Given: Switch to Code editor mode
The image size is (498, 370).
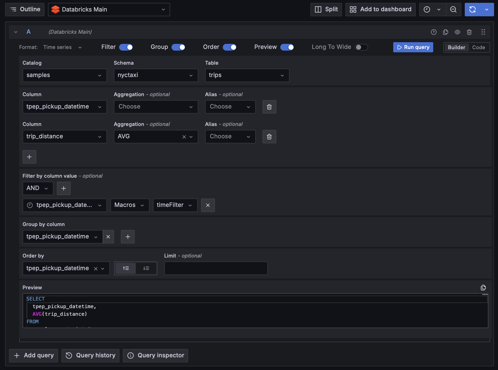Looking at the screenshot, I should click(478, 47).
